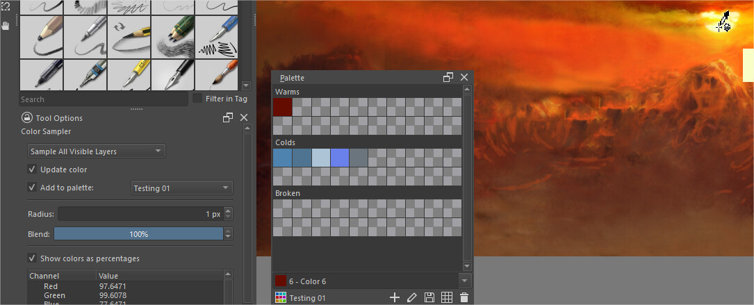The width and height of the screenshot is (754, 305).
Task: Float the Tool Options docker
Action: [228, 118]
